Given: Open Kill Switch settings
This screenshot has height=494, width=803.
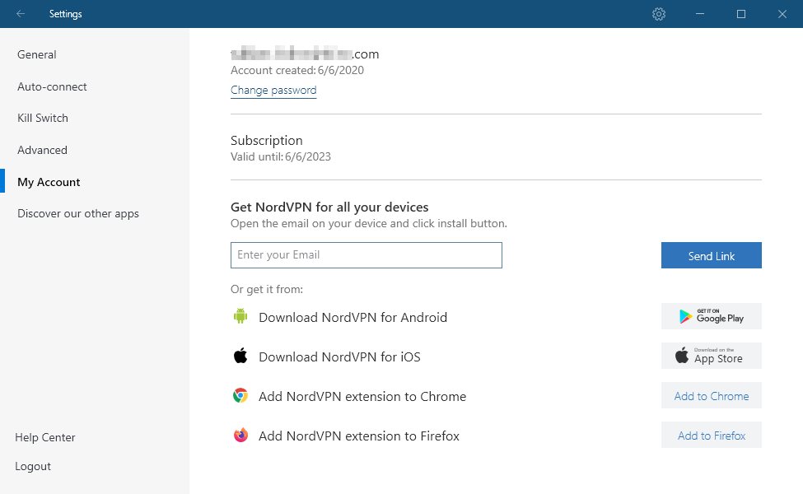Looking at the screenshot, I should click(x=43, y=118).
